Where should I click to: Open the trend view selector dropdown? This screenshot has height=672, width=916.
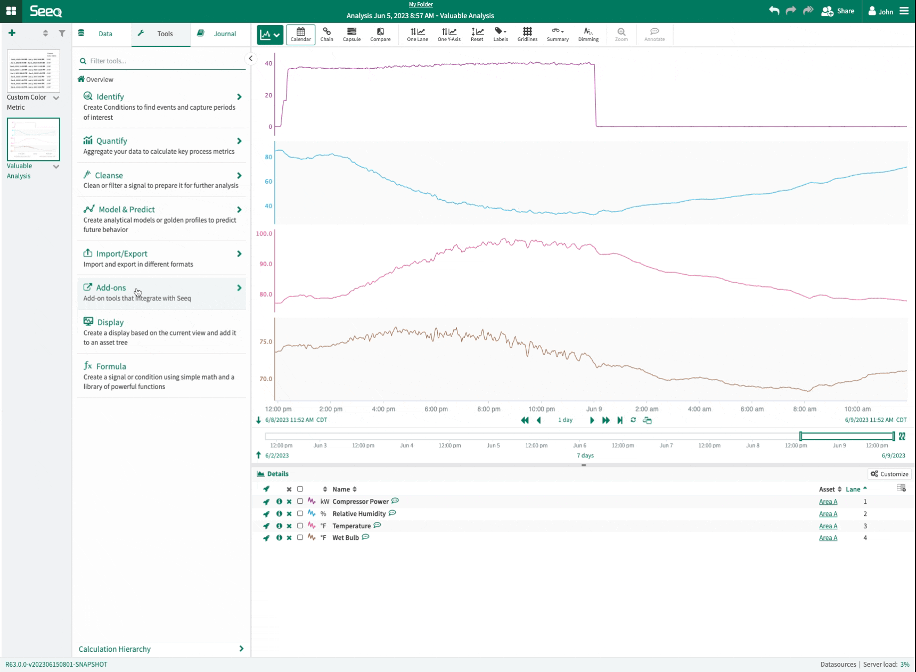pos(269,35)
